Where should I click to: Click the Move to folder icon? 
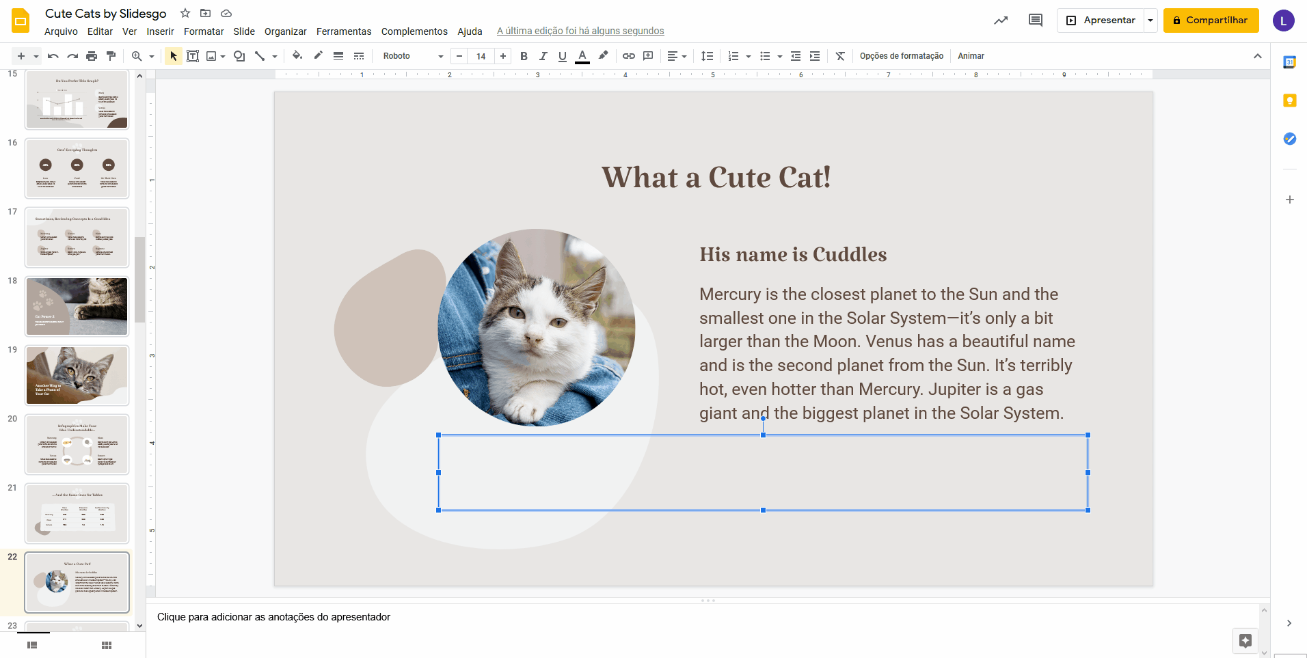205,13
